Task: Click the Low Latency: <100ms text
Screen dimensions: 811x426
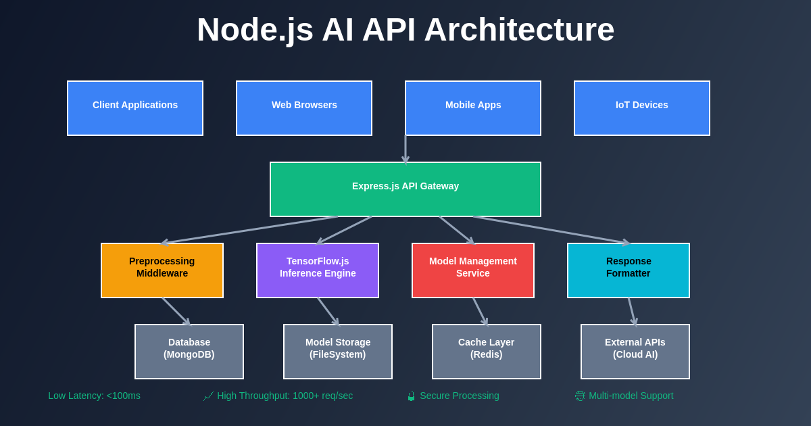Action: (95, 396)
